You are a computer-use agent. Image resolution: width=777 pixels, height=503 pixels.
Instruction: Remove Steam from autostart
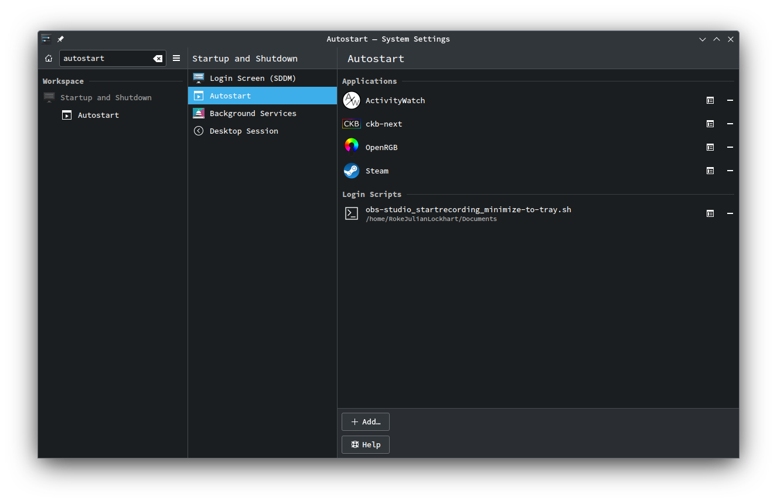click(x=730, y=171)
